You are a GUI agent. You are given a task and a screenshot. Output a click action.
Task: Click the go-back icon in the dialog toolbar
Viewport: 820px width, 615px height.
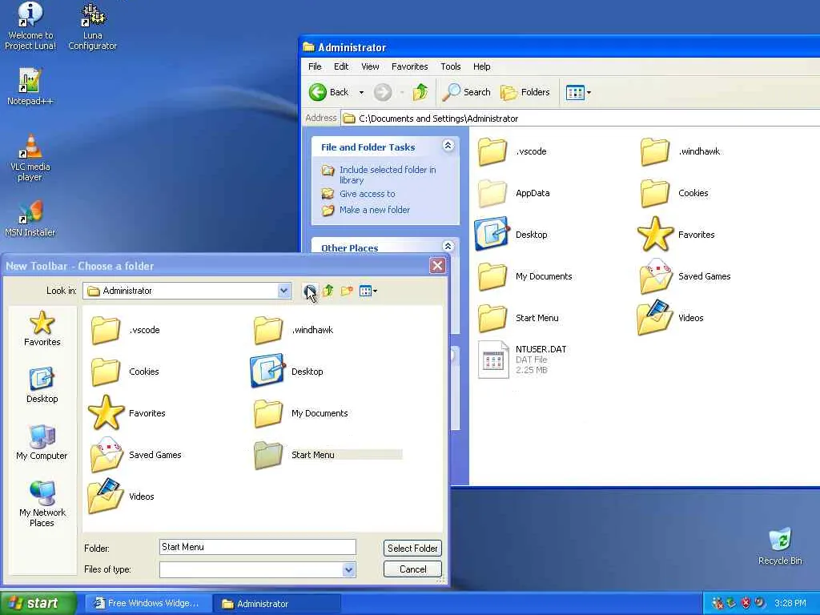(310, 291)
